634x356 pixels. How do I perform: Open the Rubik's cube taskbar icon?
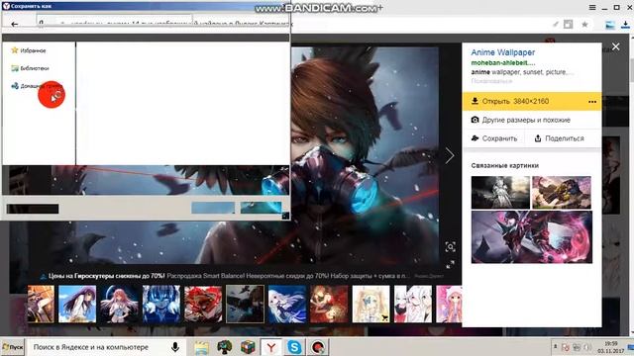pyautogui.click(x=248, y=347)
